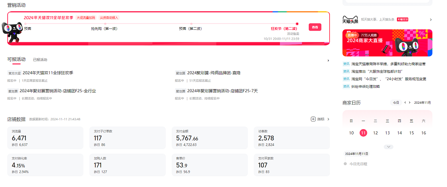
Task: Go to previous month in 商家日历
Action: tap(405, 102)
